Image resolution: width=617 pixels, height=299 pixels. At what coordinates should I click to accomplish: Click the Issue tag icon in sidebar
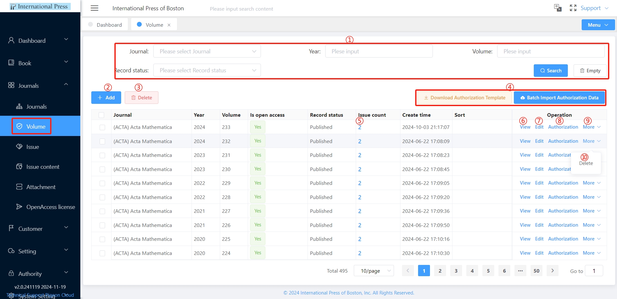point(19,147)
